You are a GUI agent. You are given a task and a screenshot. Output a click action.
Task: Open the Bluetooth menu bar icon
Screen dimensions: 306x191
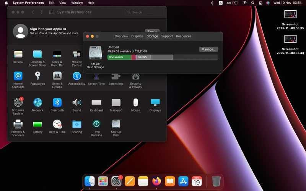[x=212, y=3]
